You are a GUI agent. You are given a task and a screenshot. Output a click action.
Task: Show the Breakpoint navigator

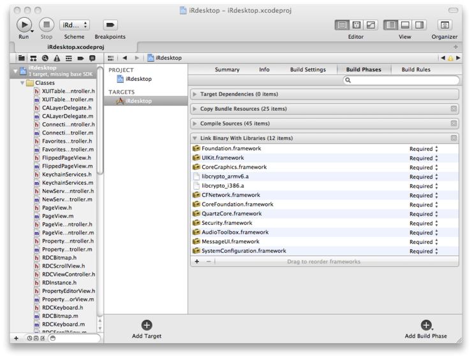80,58
